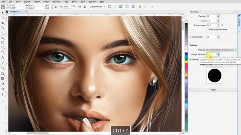Click the Welcome screen home icon
Image resolution: width=241 pixels, height=135 pixels.
(7, 12)
